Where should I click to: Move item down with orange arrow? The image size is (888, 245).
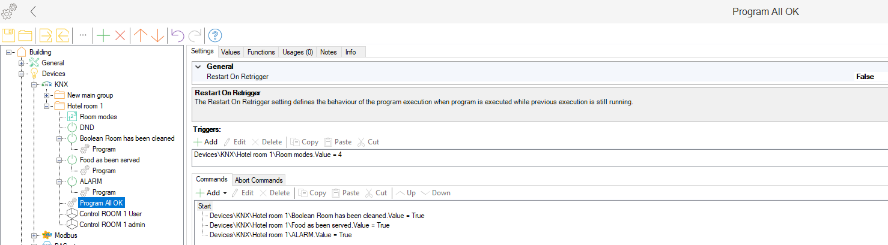(157, 35)
